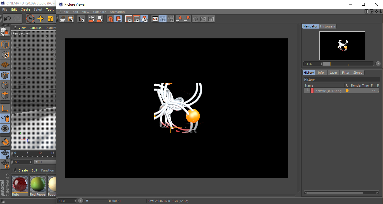Open the Stereo tab

pos(358,73)
